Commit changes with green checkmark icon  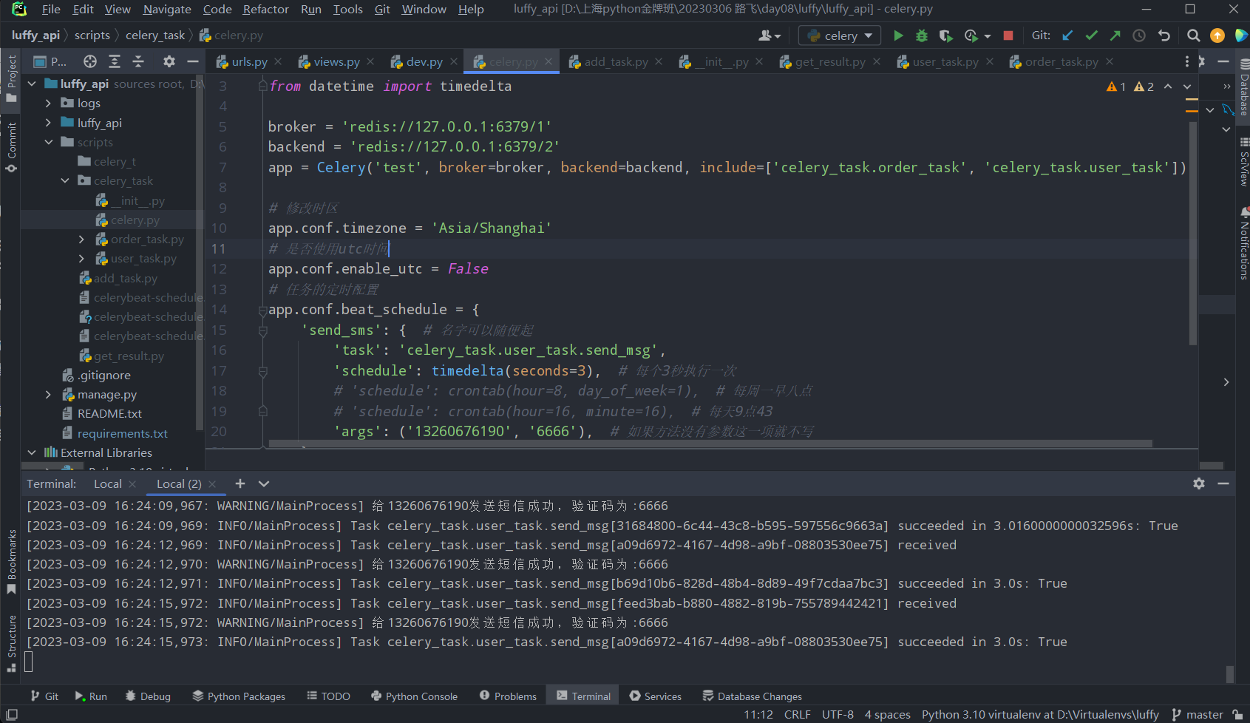tap(1091, 35)
